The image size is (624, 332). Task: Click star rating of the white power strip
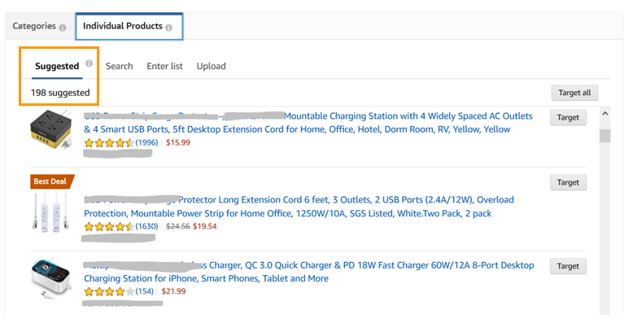(108, 227)
